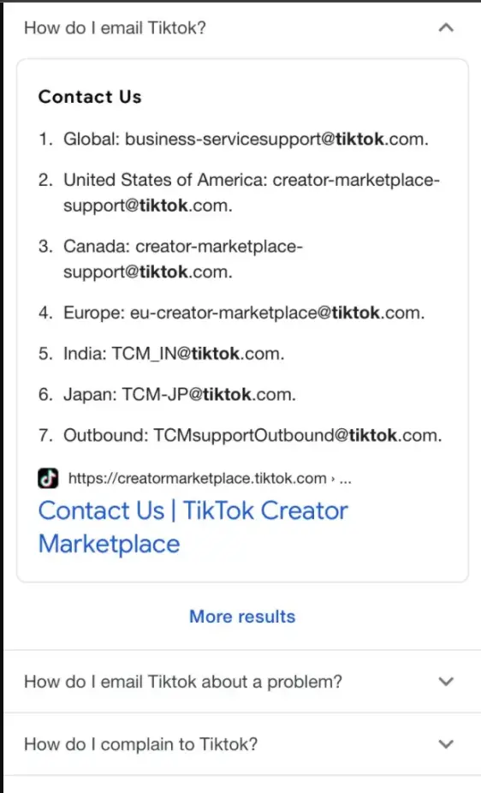The width and height of the screenshot is (481, 793).
Task: Click the "How do I complain to Tiktok?" question text
Action: [140, 744]
